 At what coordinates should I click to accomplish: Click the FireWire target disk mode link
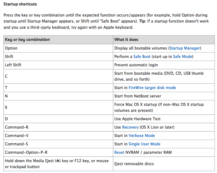[x=152, y=88]
